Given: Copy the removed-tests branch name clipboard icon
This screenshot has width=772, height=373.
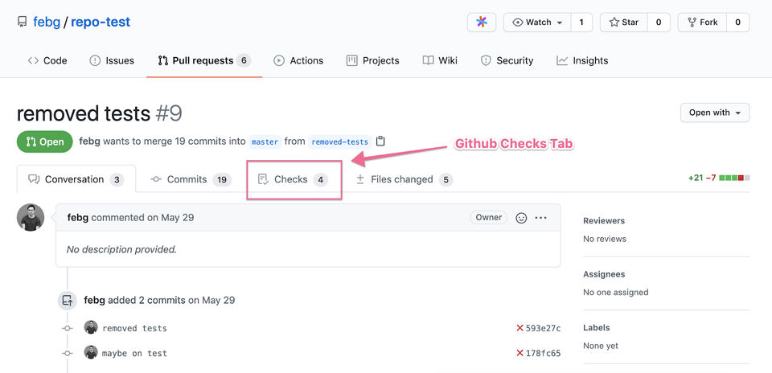Looking at the screenshot, I should pyautogui.click(x=380, y=141).
